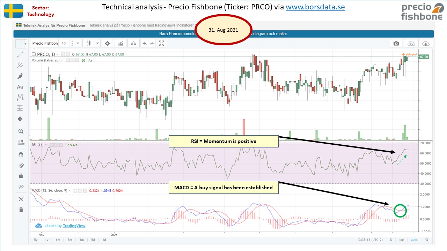Remove drawings with the trash icon
Image resolution: width=447 pixels, height=251 pixels.
(21, 210)
